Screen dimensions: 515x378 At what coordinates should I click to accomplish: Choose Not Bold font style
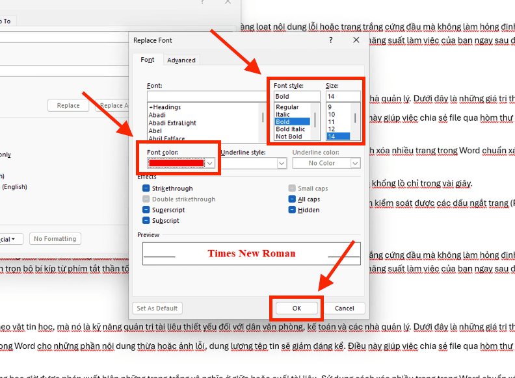click(x=289, y=136)
